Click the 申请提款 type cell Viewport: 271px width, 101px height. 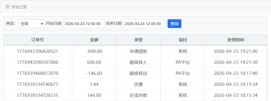click(x=138, y=51)
